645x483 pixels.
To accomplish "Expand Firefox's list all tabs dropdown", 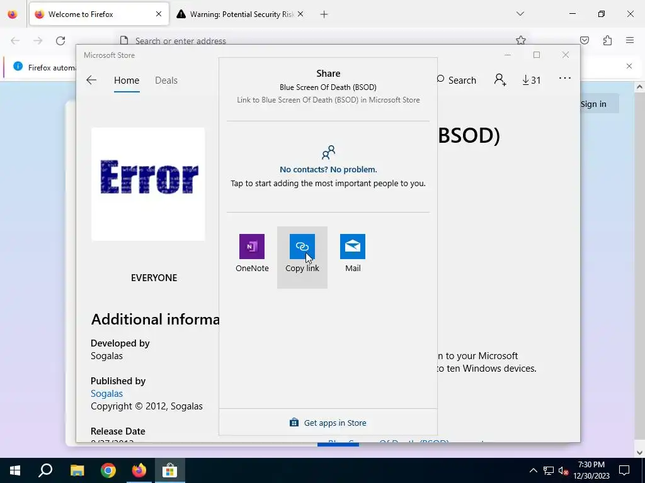I will 520,14.
